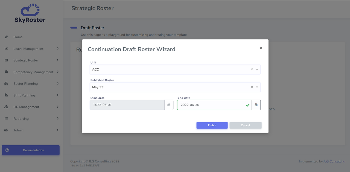Viewport: 350px width, 172px height.
Task: Open the Reporting sidebar menu item
Action: [32, 119]
